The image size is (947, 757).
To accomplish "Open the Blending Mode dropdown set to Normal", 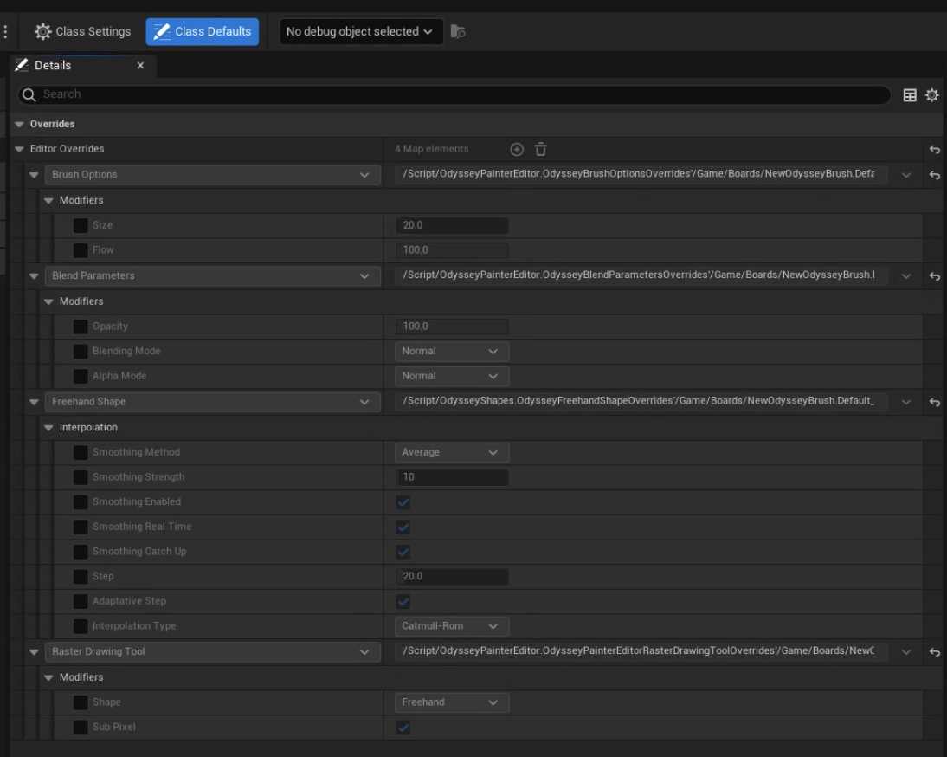I will pos(451,351).
